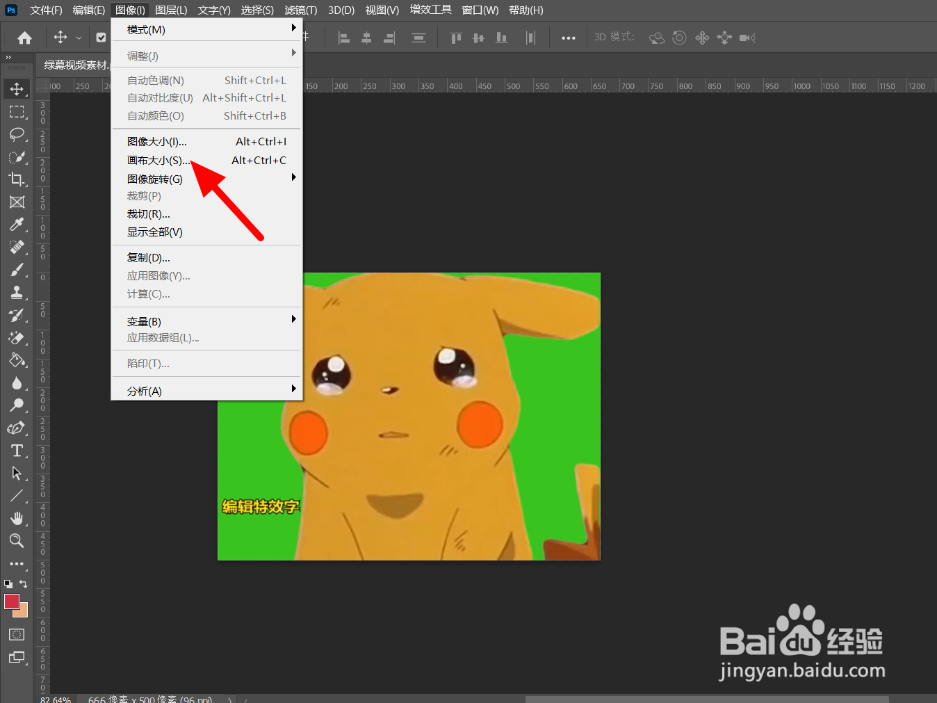Open the 窗口(W) menu

point(480,10)
